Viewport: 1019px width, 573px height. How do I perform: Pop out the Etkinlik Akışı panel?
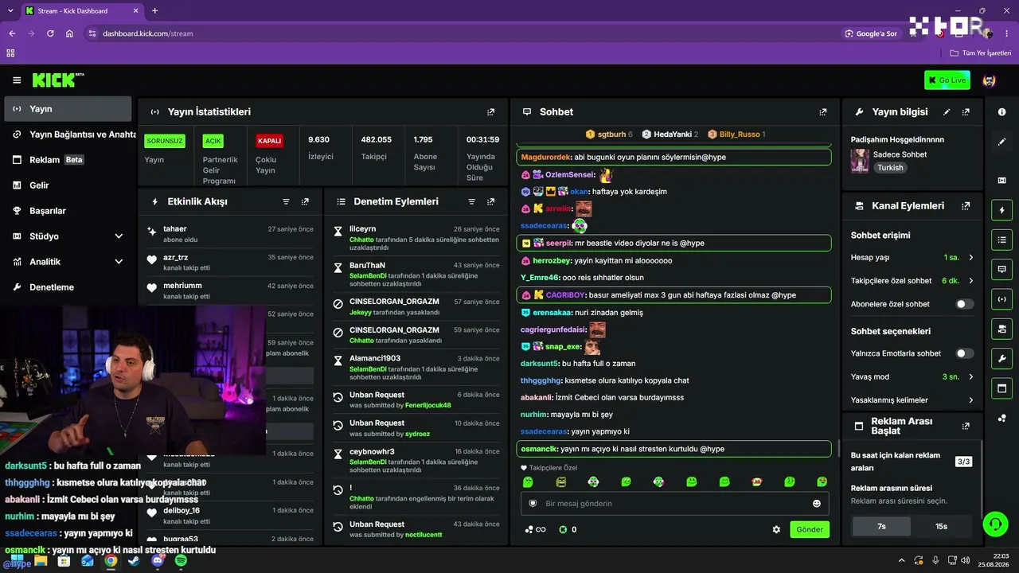point(305,202)
